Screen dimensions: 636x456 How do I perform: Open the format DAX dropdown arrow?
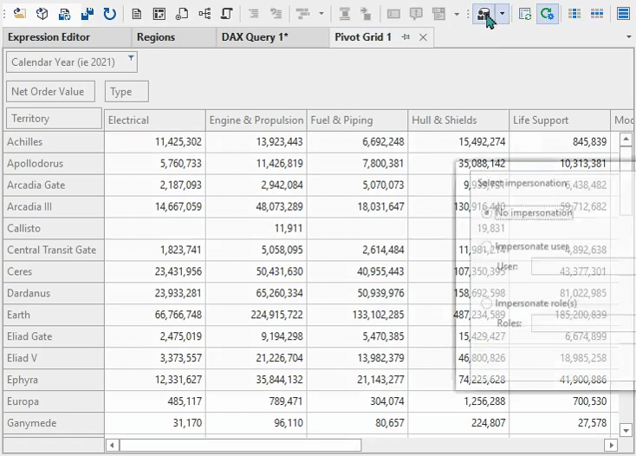[321, 14]
